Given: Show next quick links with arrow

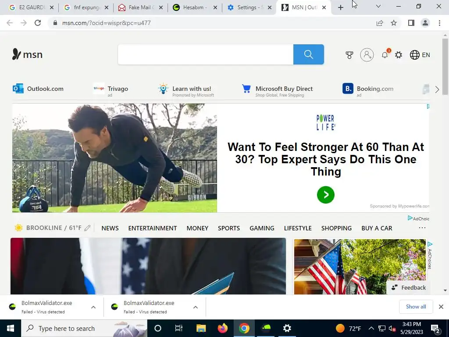Looking at the screenshot, I should point(437,90).
